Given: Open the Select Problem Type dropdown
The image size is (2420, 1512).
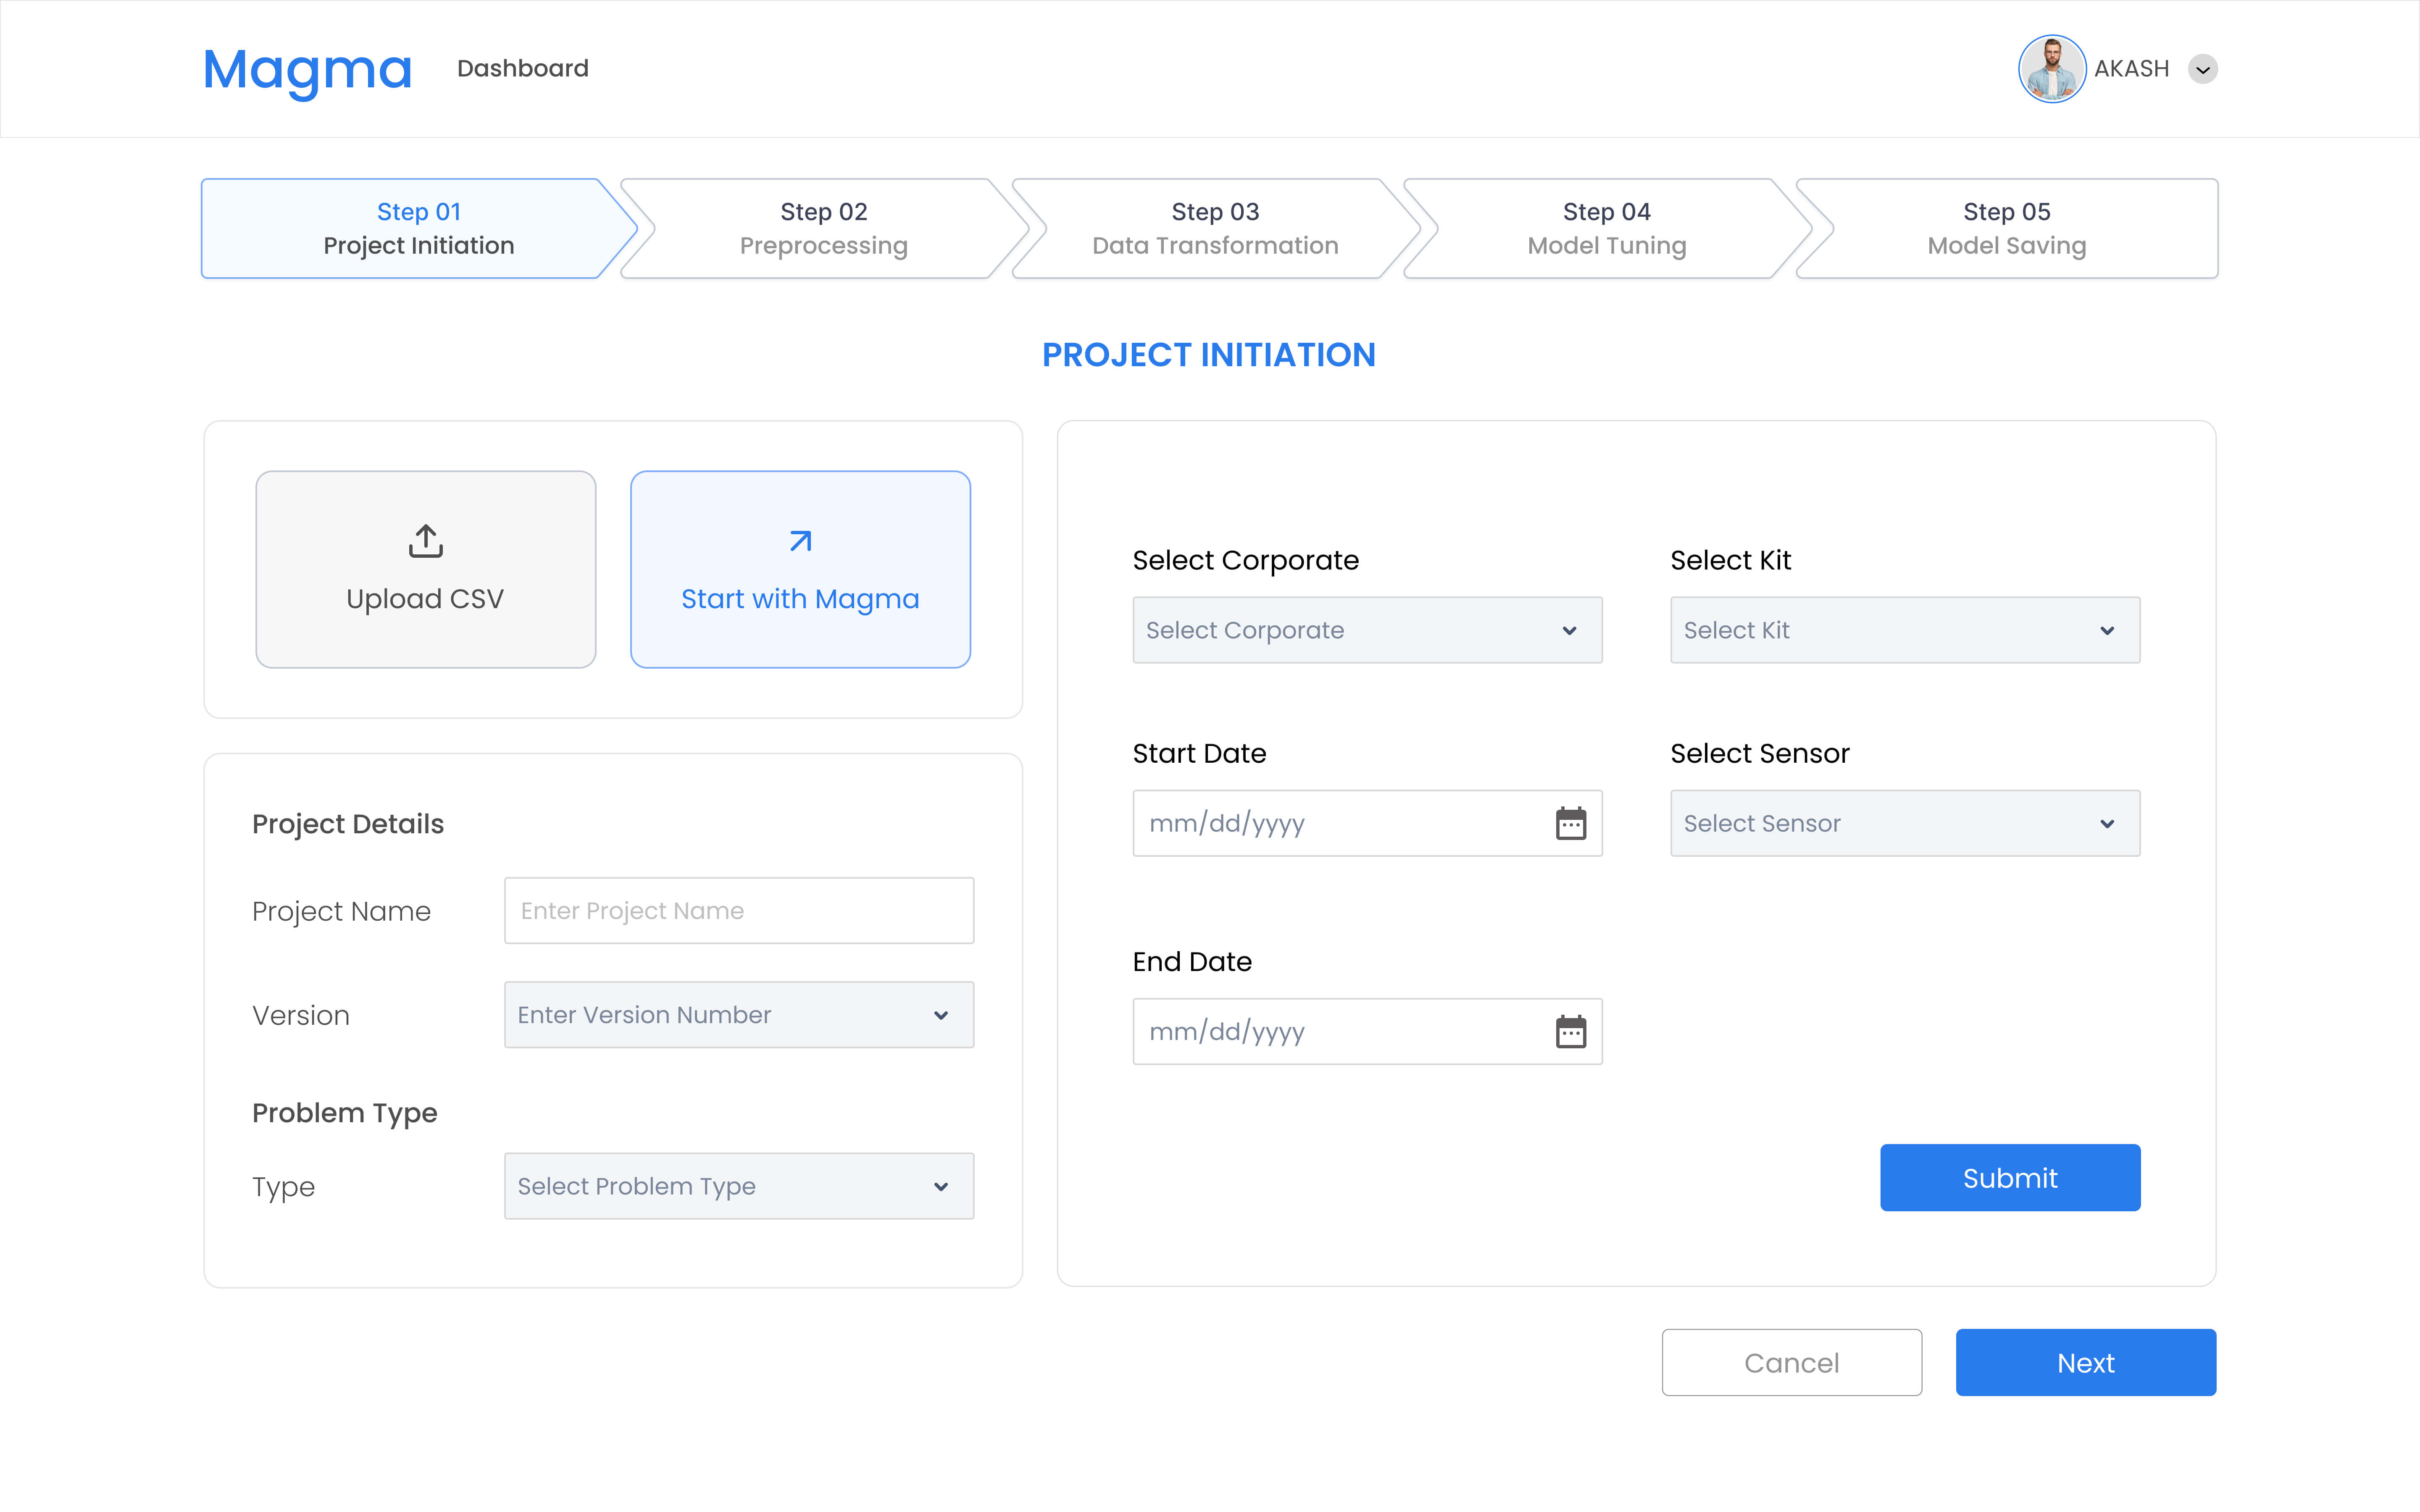Looking at the screenshot, I should tap(739, 1186).
